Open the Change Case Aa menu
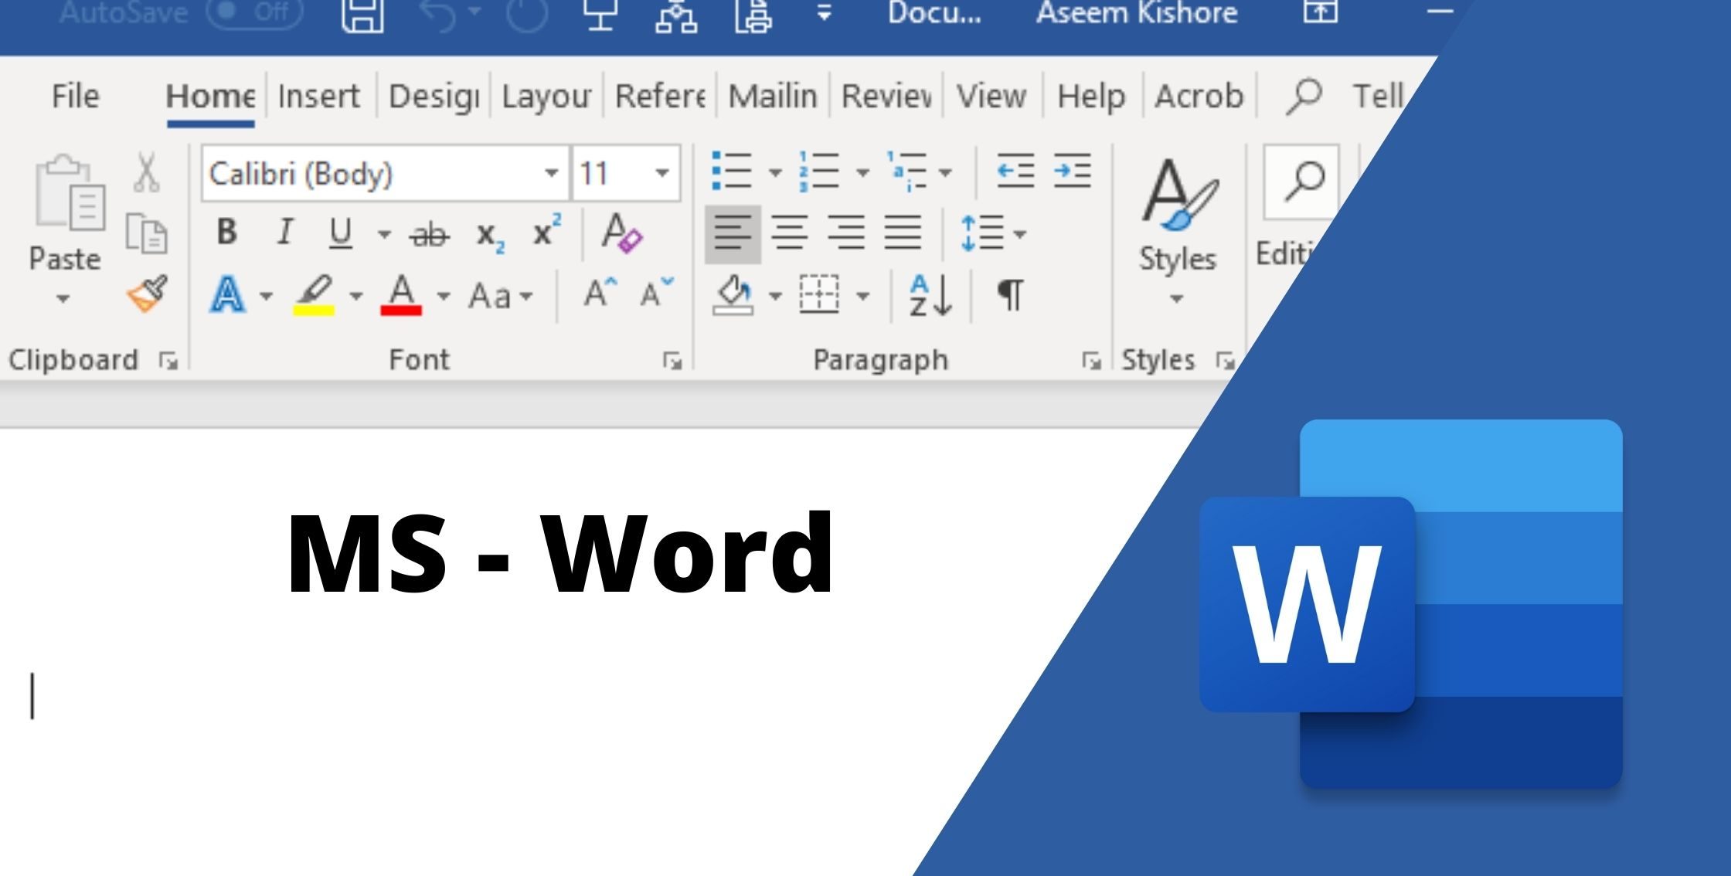This screenshot has height=876, width=1731. (501, 296)
